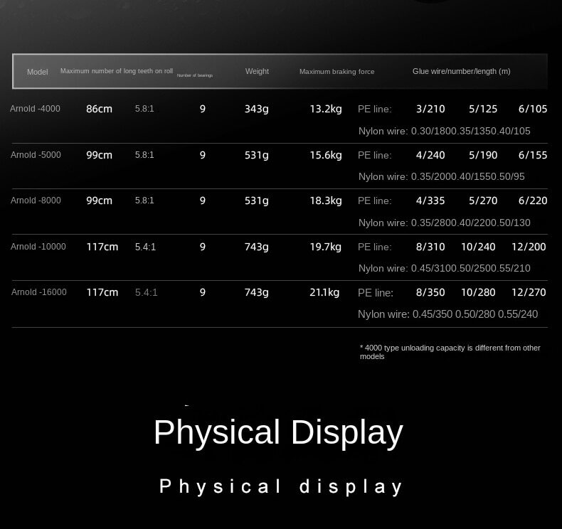The width and height of the screenshot is (562, 529).
Task: Click the 6/220 PE line value
Action: 533,201
